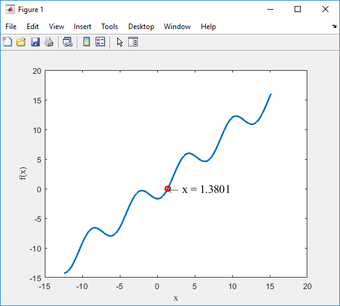340x306 pixels.
Task: Open the Property Inspector icon
Action: coord(133,42)
